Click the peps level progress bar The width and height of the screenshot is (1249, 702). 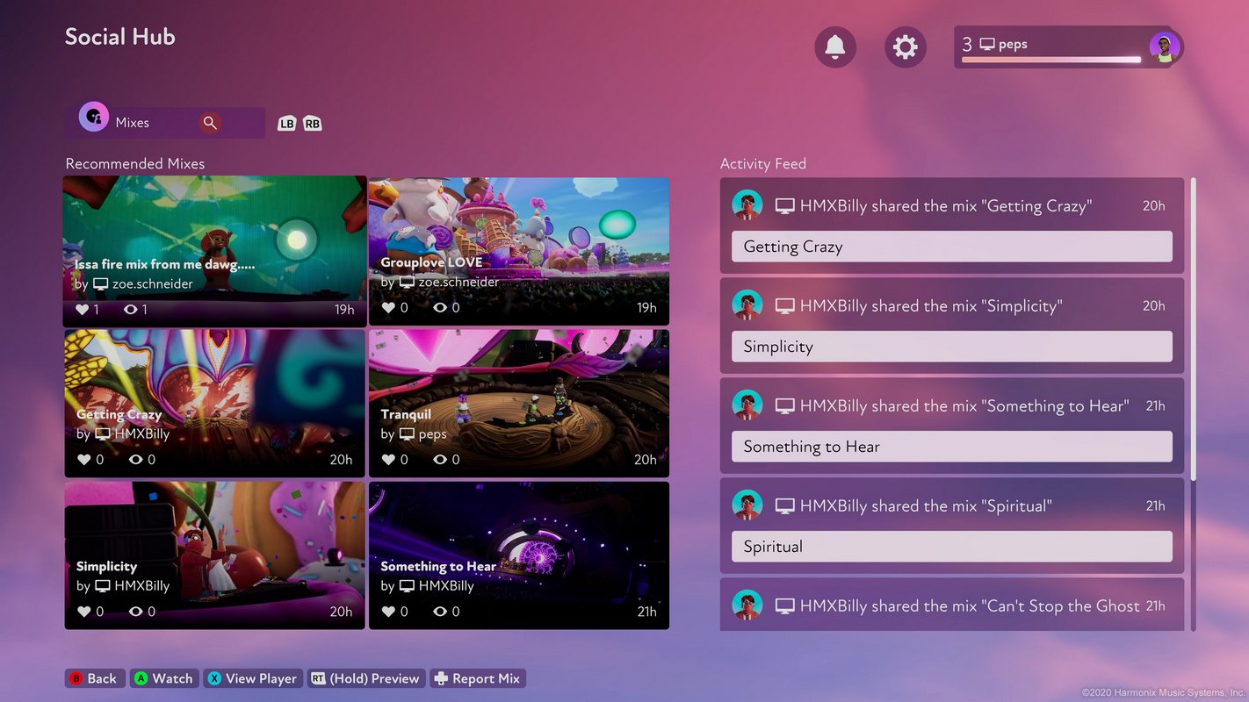tap(1050, 60)
